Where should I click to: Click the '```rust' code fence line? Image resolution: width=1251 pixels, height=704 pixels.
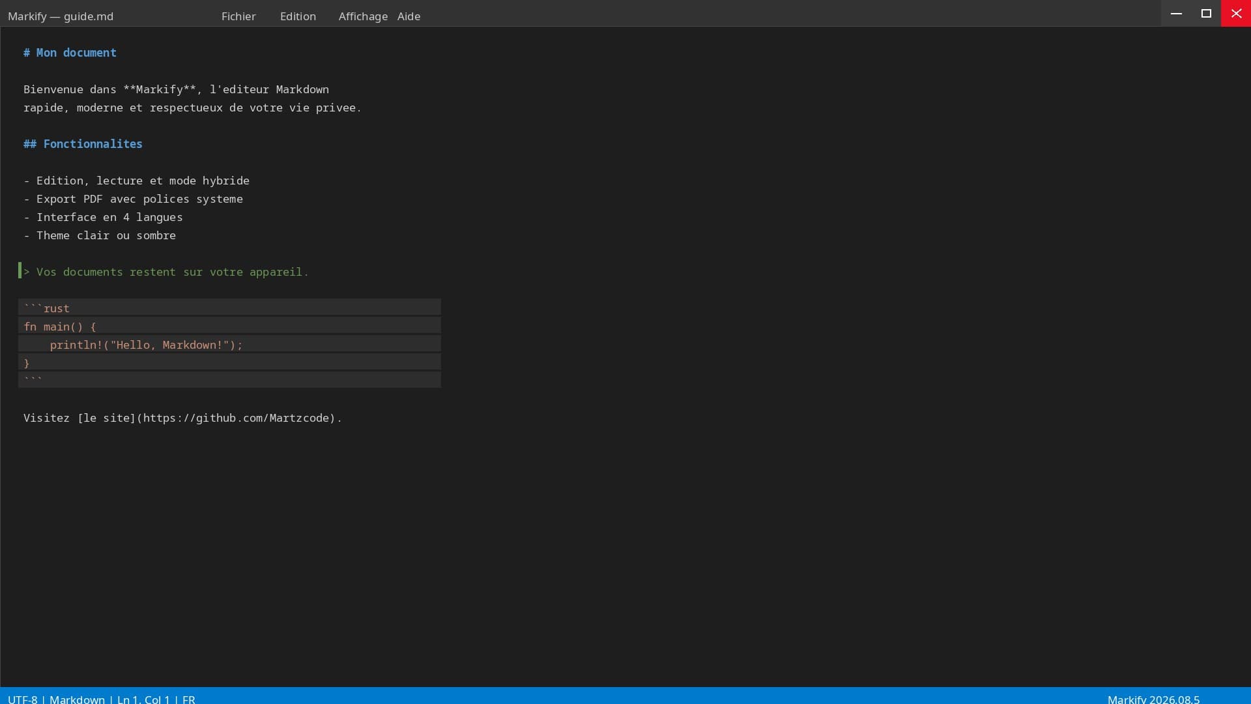coord(229,308)
